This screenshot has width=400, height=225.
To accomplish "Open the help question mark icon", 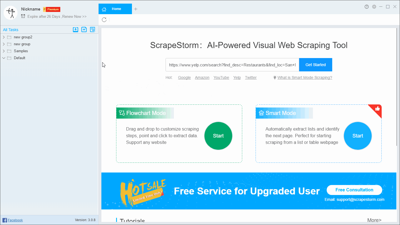I will pos(367,7).
